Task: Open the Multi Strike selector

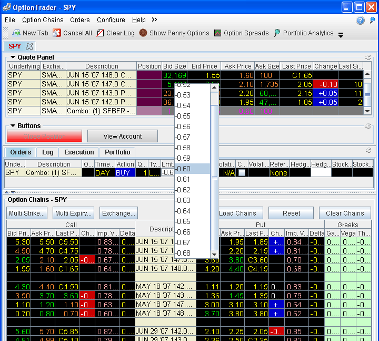Action: click(27, 213)
